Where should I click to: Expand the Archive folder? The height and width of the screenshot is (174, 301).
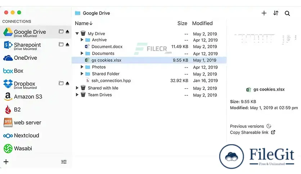(82, 40)
